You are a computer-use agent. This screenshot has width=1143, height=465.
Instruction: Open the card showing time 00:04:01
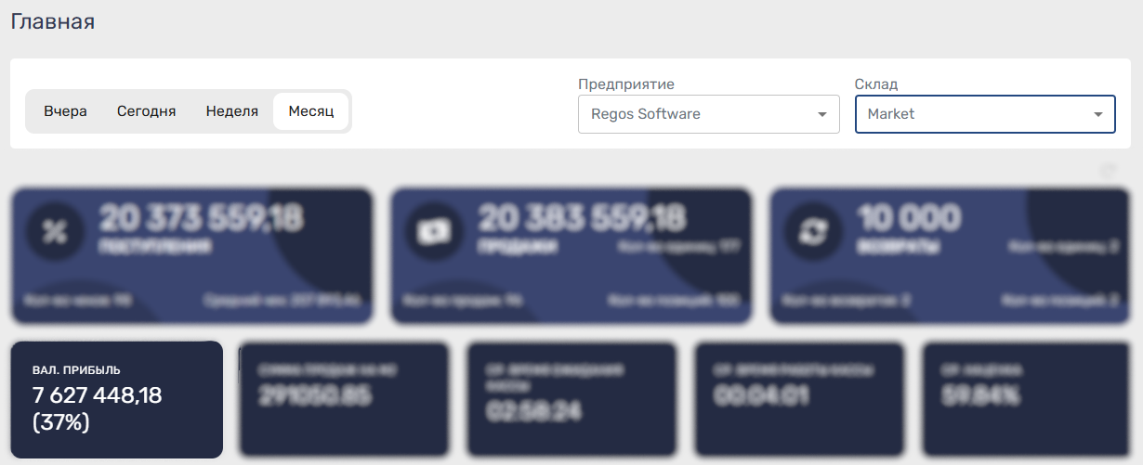[x=799, y=399]
